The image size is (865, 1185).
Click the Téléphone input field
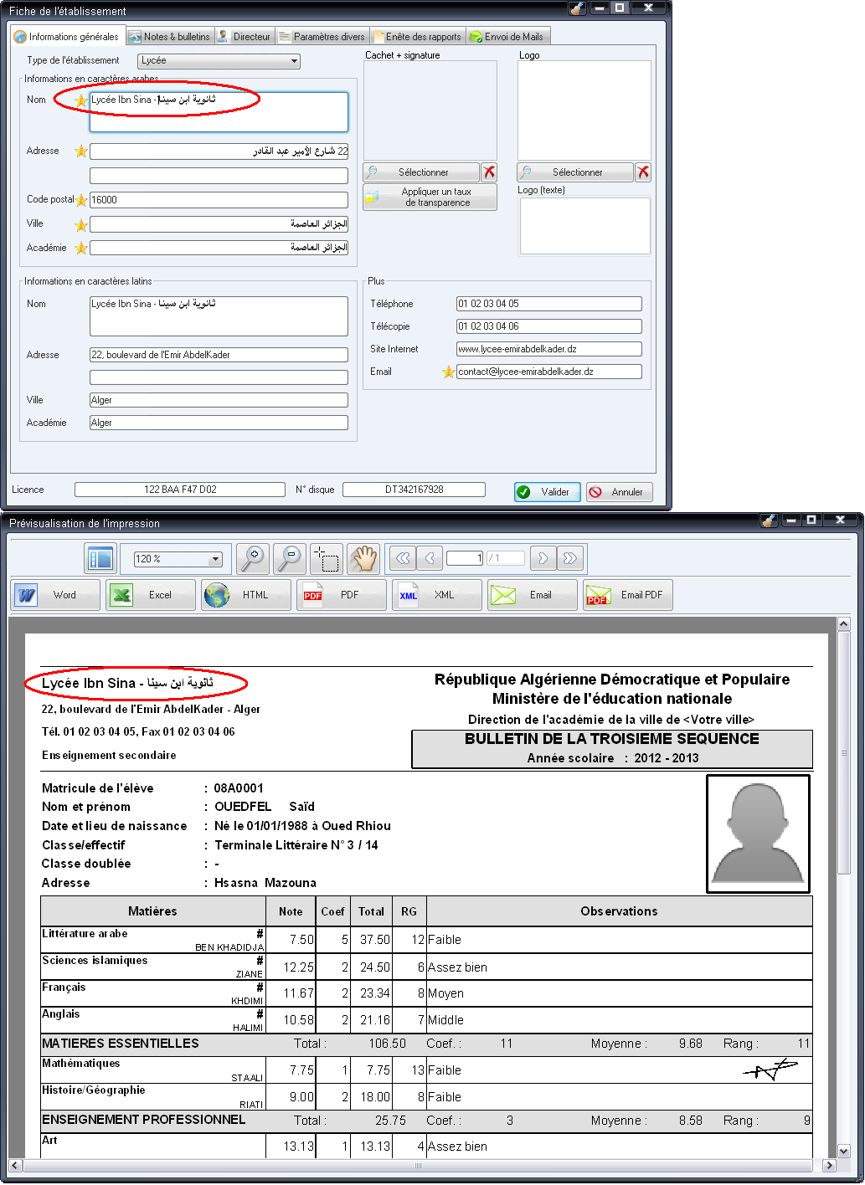pos(549,304)
